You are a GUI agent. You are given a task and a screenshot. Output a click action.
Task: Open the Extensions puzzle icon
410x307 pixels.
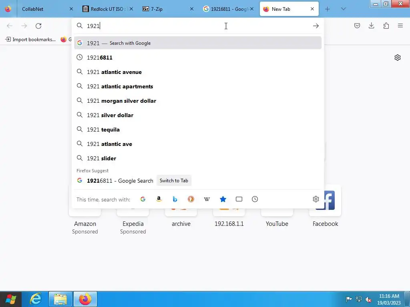pos(386,26)
